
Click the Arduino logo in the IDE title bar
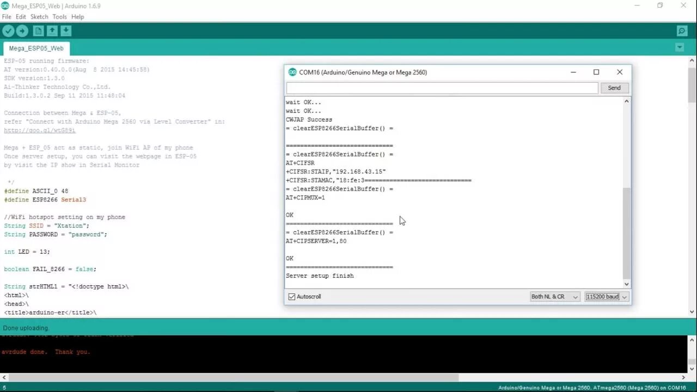click(x=5, y=5)
